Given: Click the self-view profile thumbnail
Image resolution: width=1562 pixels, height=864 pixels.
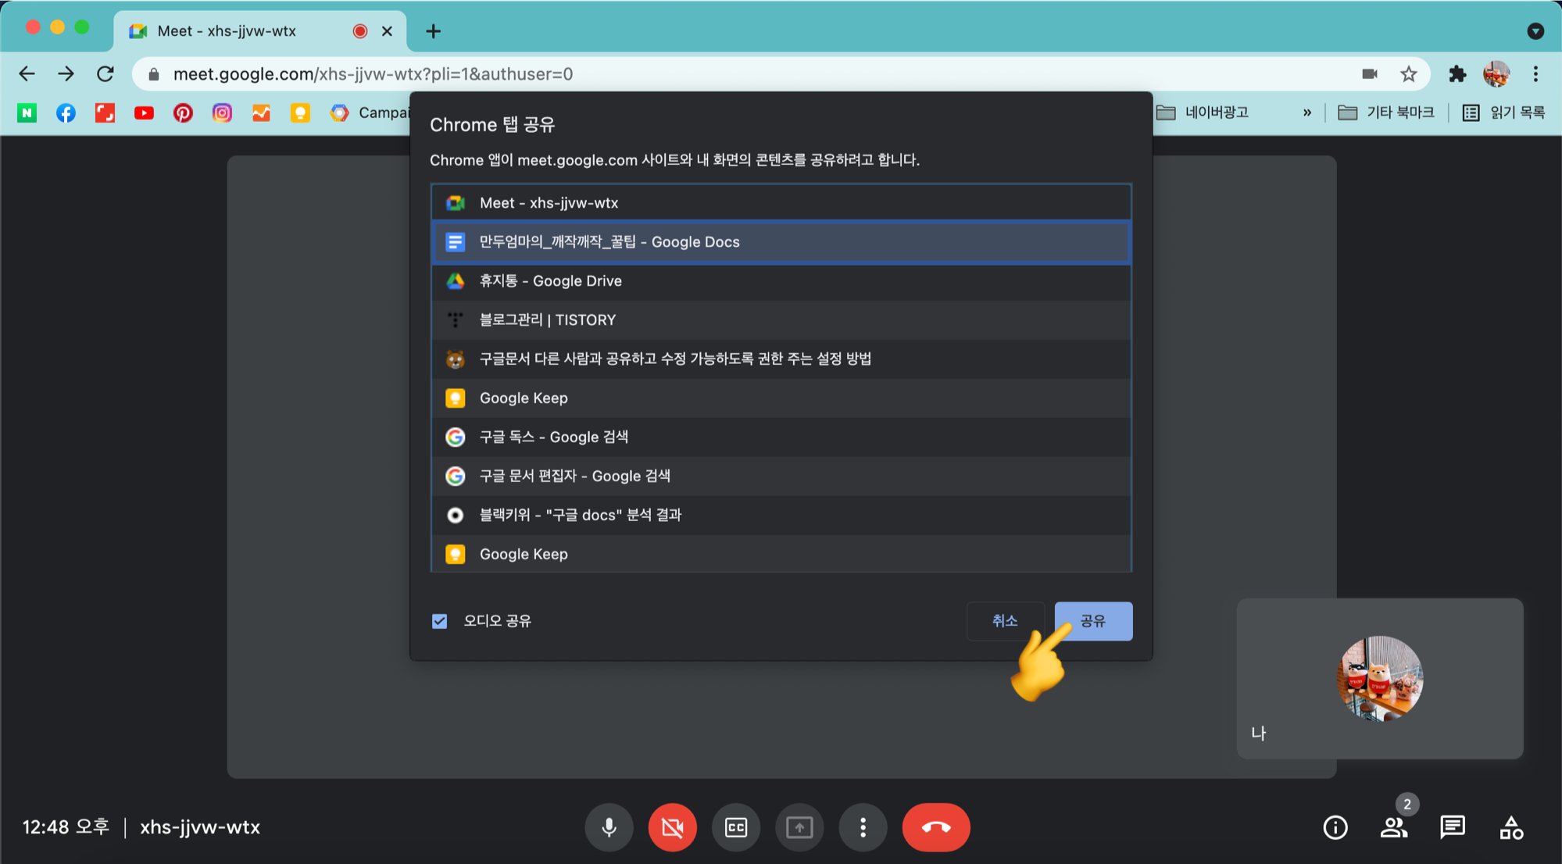Looking at the screenshot, I should click(1379, 678).
